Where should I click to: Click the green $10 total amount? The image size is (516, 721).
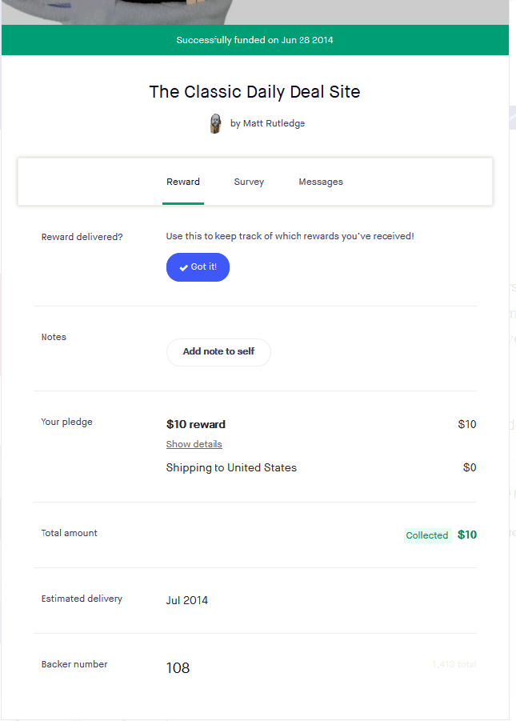(467, 535)
